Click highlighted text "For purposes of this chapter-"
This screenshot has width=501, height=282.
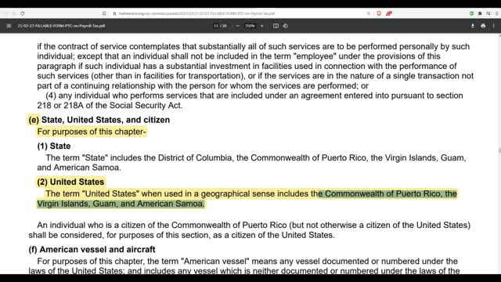pos(92,132)
